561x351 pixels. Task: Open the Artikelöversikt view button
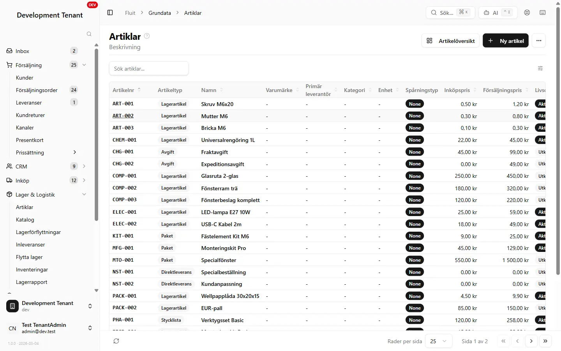pos(450,41)
